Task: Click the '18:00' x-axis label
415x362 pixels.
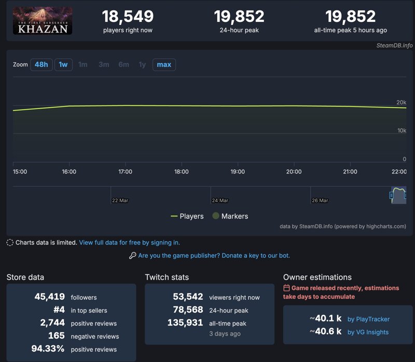Action: click(182, 171)
